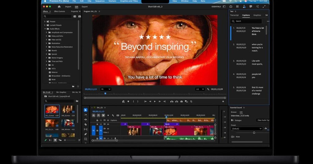Open the Preset dropdown in Essential Sound
The width and height of the screenshot is (313, 164).
[247, 129]
